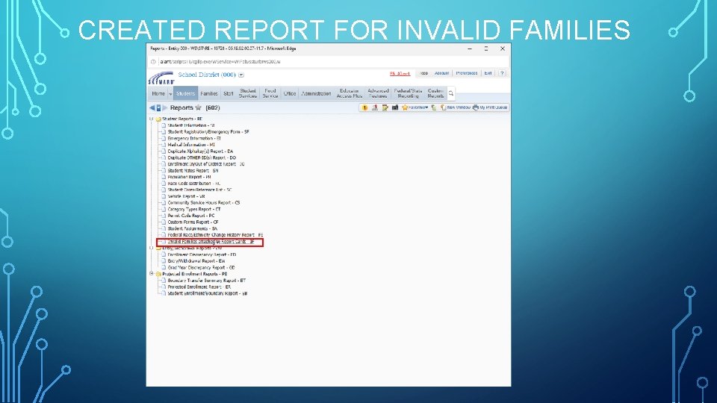Image resolution: width=717 pixels, height=403 pixels.
Task: Open Student Registration/Emergency Form report
Action: click(x=208, y=131)
